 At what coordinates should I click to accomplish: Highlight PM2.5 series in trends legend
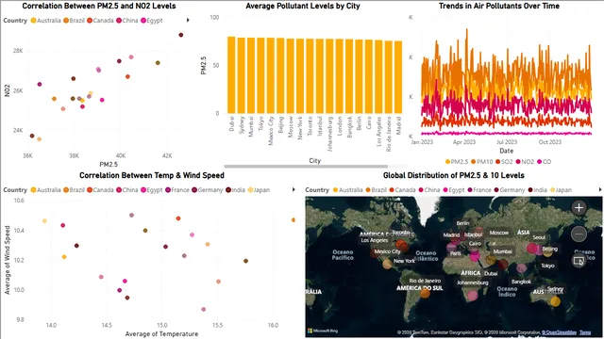tap(457, 162)
